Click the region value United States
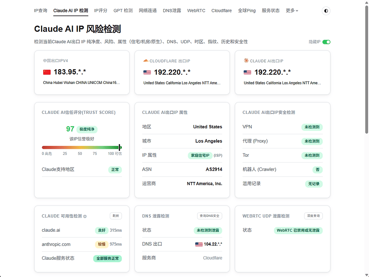The image size is (369, 277). [208, 127]
